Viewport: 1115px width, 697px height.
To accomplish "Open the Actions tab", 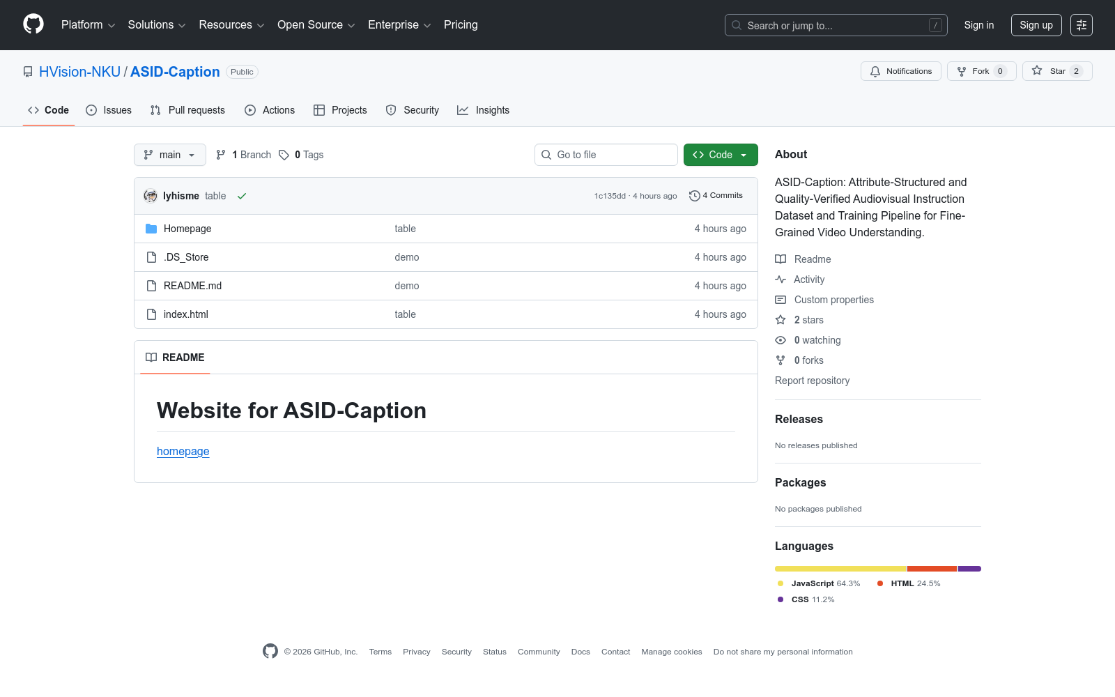I will (x=270, y=110).
